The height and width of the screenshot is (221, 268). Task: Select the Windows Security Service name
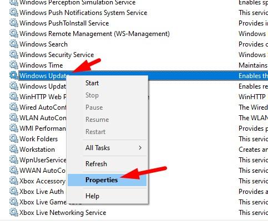tap(57, 55)
